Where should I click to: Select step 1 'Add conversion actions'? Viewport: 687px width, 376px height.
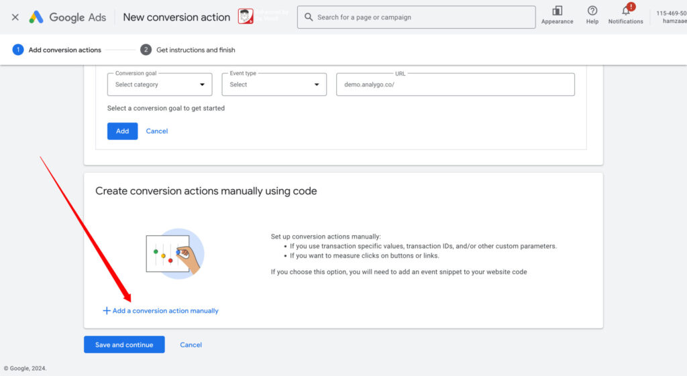(x=58, y=50)
